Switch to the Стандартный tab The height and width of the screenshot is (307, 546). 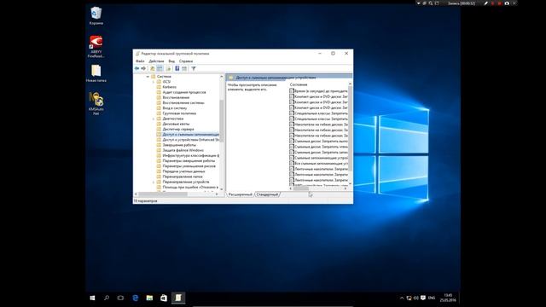click(267, 194)
